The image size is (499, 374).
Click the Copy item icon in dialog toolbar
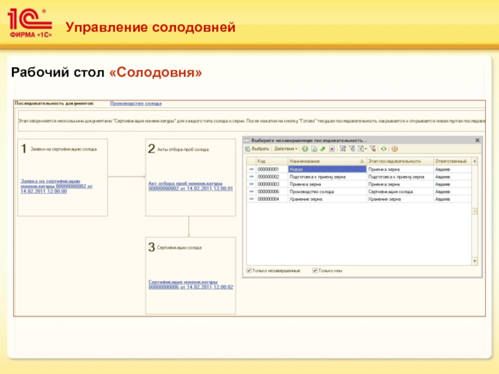point(314,149)
